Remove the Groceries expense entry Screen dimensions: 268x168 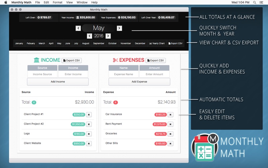coord(171,134)
